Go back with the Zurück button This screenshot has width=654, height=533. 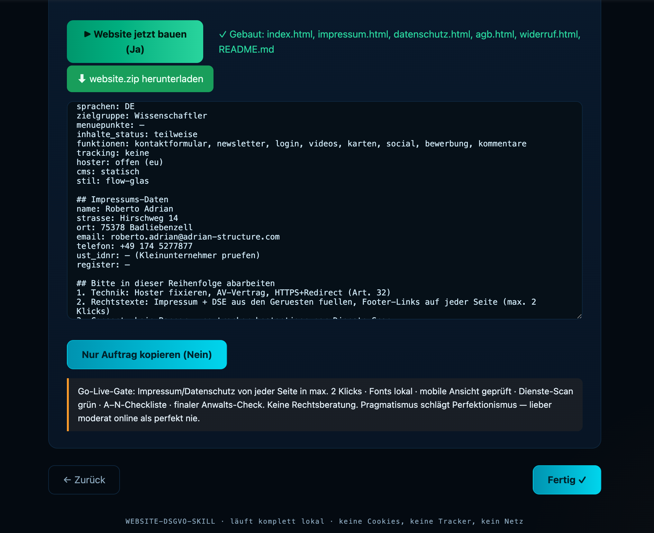(x=84, y=480)
